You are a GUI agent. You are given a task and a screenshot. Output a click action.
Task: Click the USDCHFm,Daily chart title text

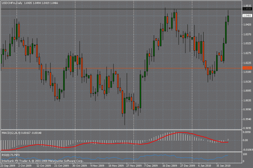coord(12,3)
